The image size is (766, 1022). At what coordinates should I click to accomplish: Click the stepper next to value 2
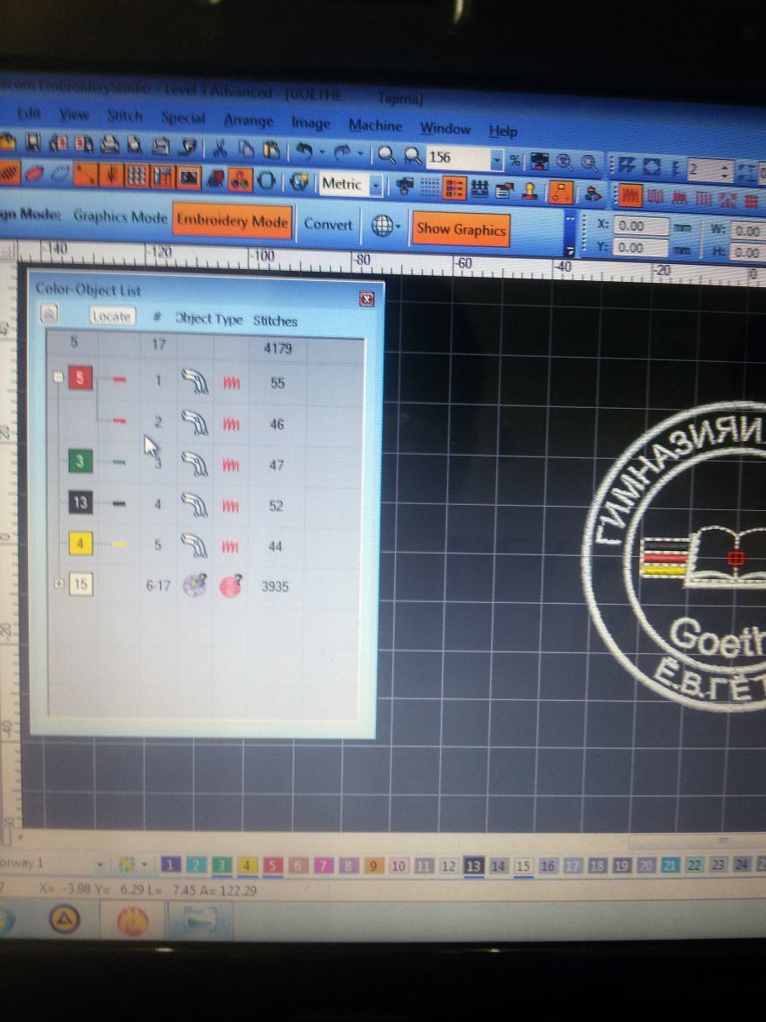coord(724,171)
